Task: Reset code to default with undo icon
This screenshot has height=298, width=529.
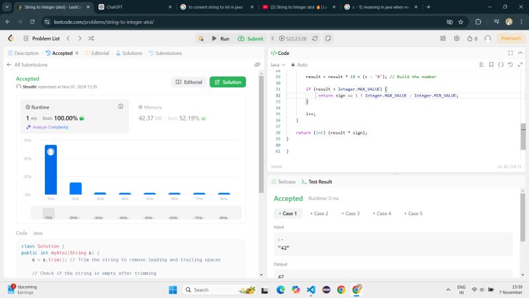Action: pos(510,64)
